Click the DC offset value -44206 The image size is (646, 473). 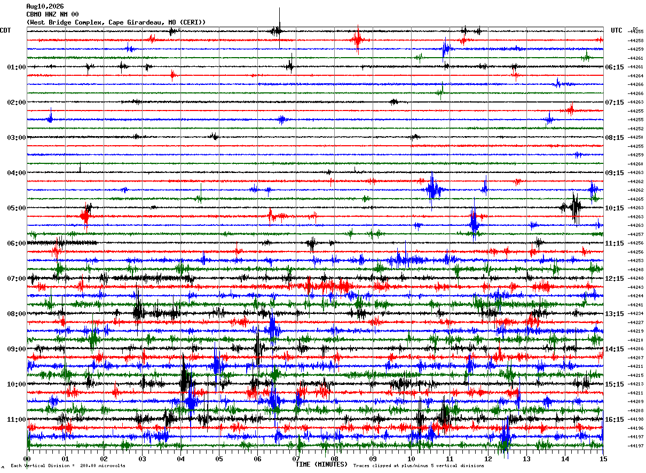click(x=635, y=349)
